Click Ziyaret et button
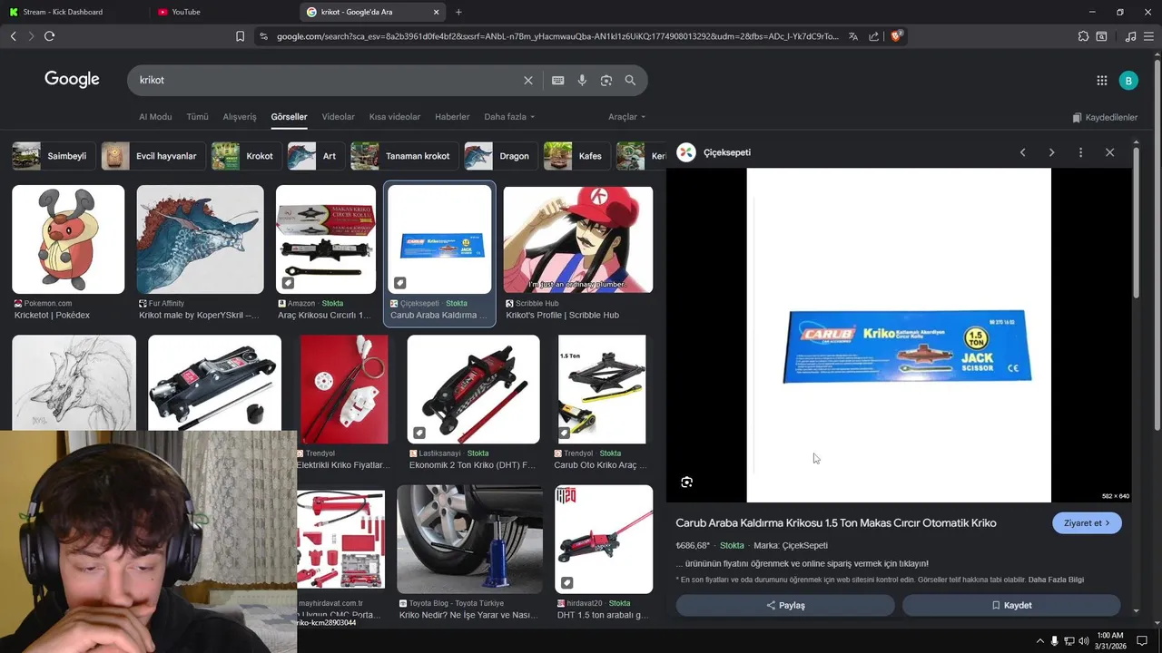 [1087, 523]
